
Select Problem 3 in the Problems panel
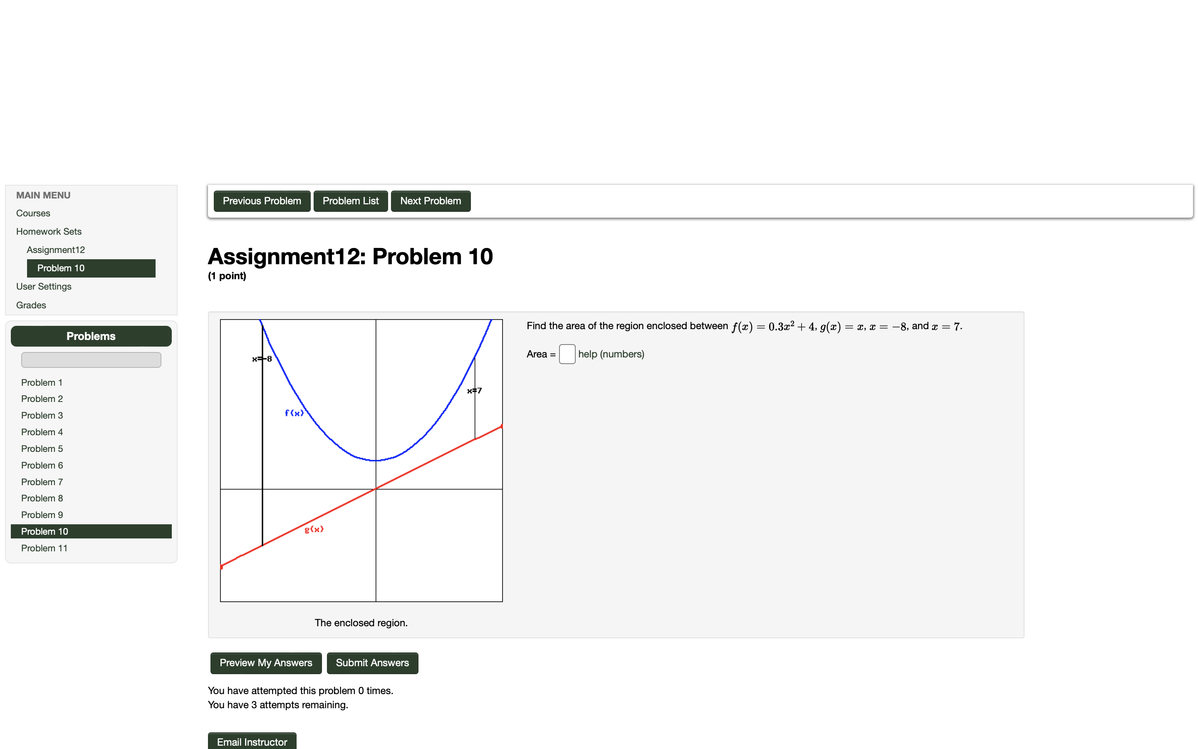[42, 416]
